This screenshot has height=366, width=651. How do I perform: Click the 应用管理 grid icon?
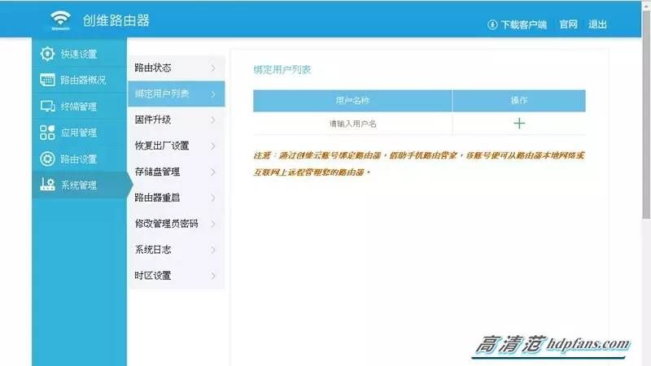(47, 133)
